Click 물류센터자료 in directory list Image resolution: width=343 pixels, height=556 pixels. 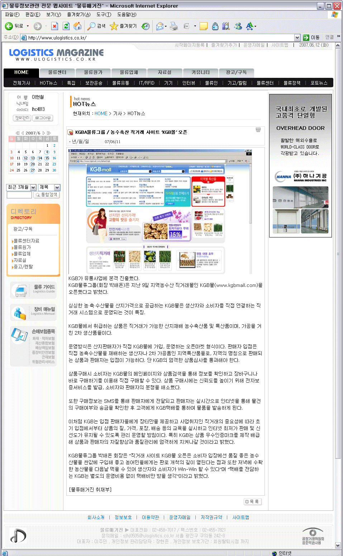26,241
